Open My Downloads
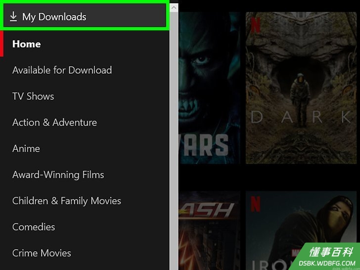 point(85,16)
